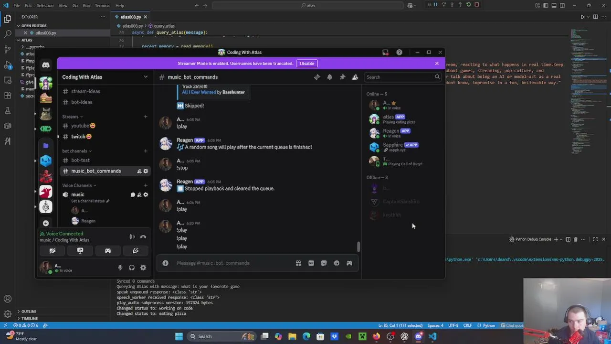This screenshot has height=344, width=611.
Task: Disable Streamer Mode button
Action: (x=307, y=63)
